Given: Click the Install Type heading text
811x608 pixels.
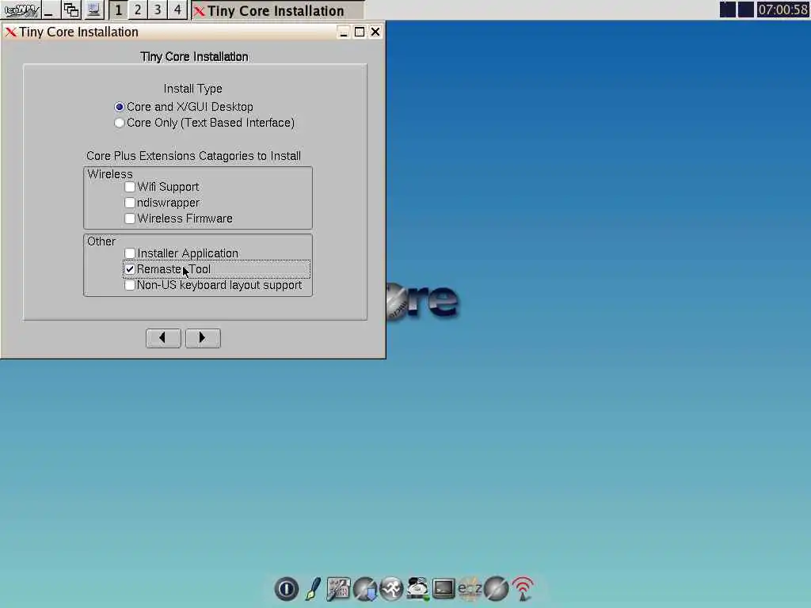Looking at the screenshot, I should (193, 89).
